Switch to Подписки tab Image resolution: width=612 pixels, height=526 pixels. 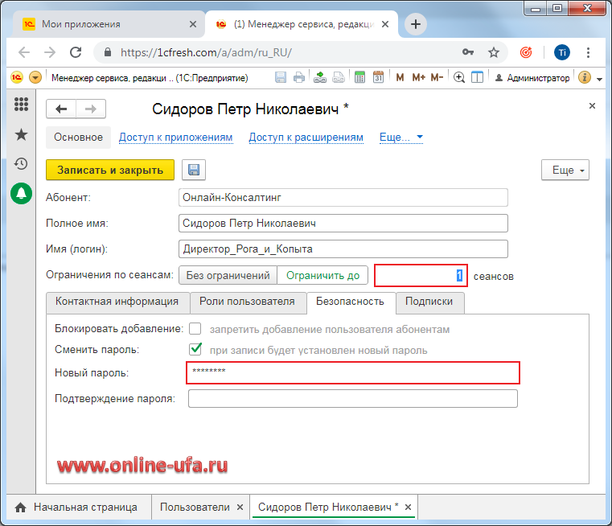tap(429, 302)
